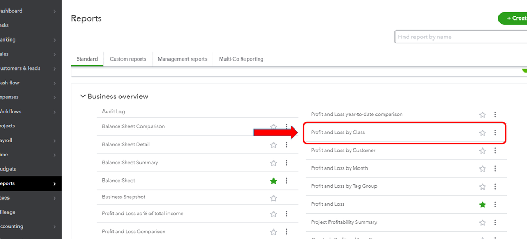527x239 pixels.
Task: Open more options for Profit and Loss by Tag Group
Action: (495, 186)
